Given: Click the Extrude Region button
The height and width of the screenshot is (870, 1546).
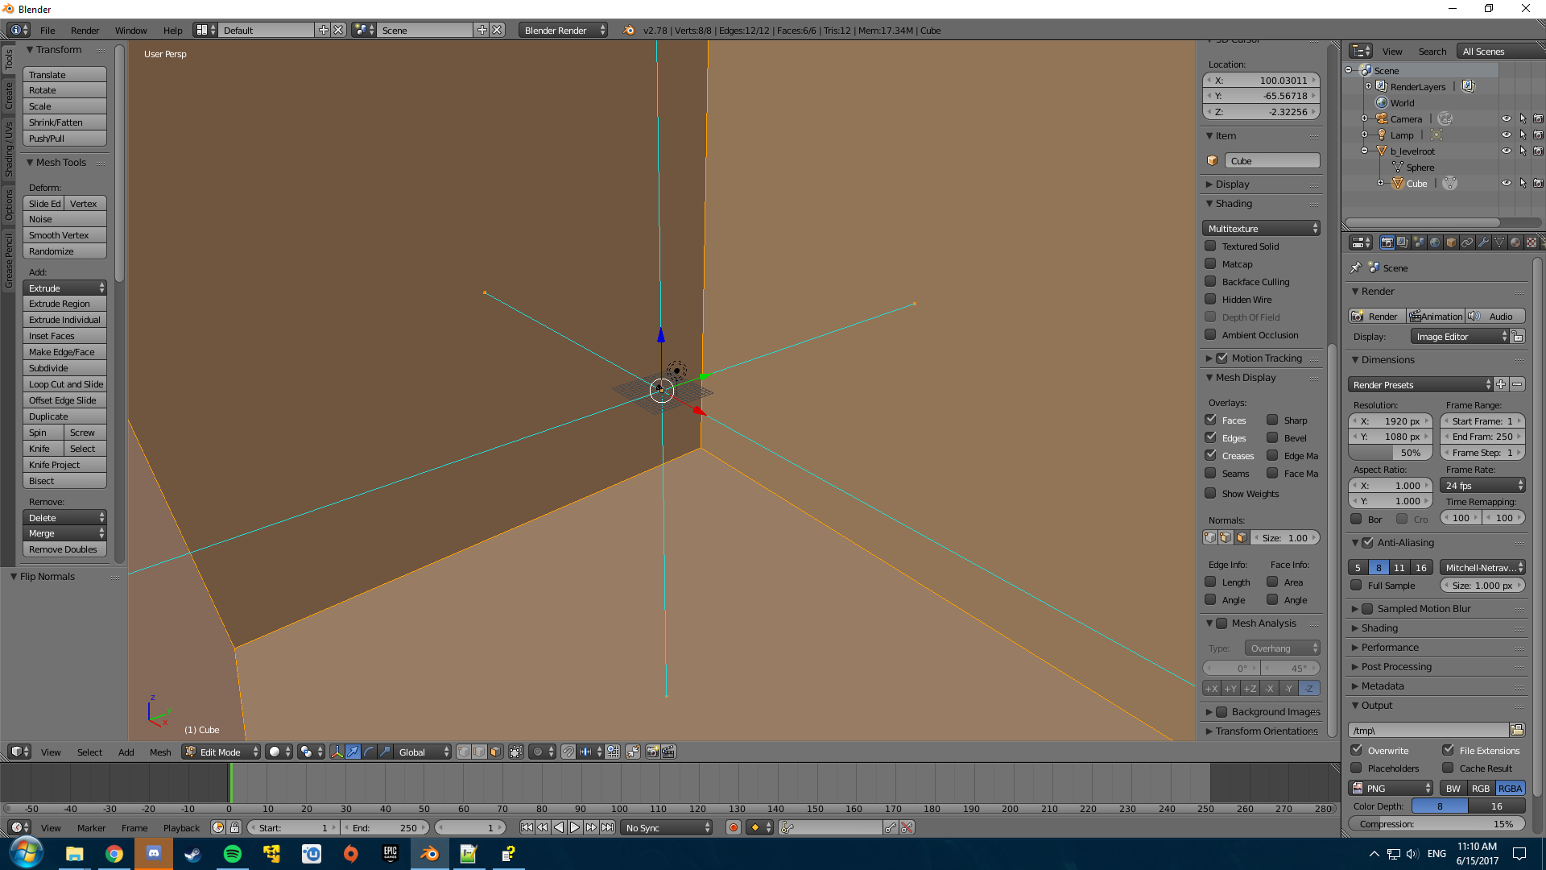Looking at the screenshot, I should point(64,304).
